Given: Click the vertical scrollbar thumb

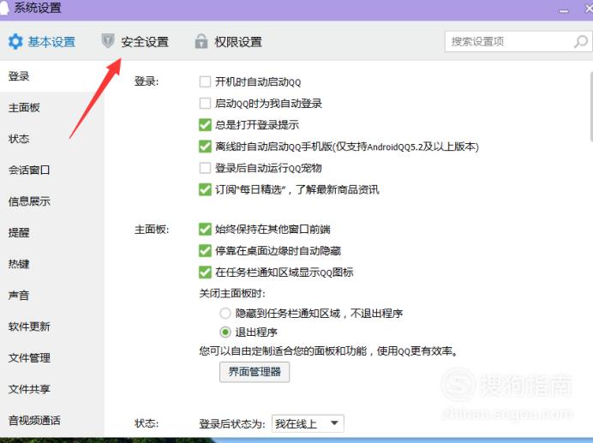Looking at the screenshot, I should 590,106.
